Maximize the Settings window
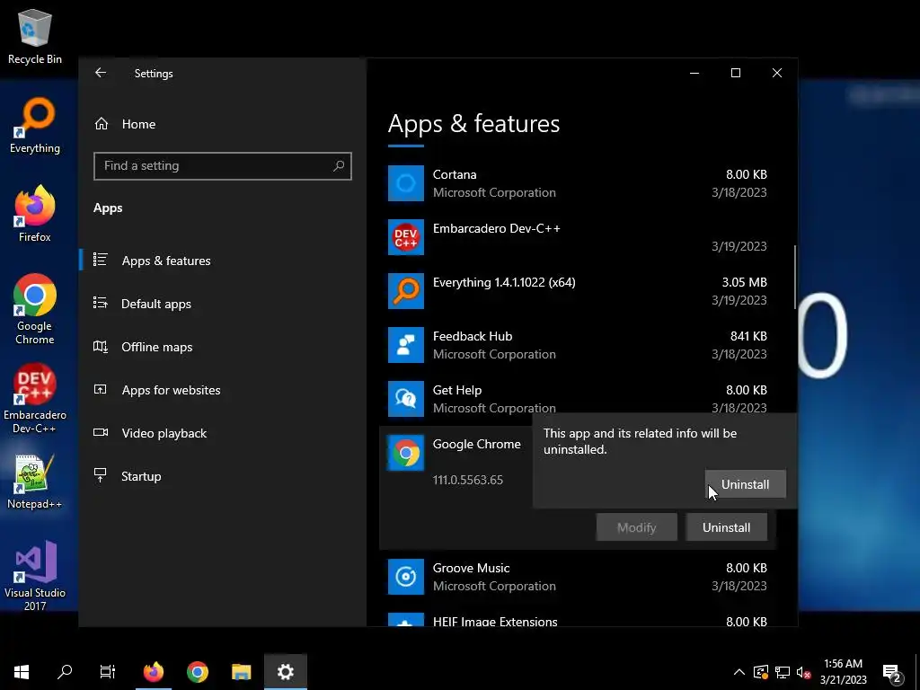920x690 pixels. (736, 73)
